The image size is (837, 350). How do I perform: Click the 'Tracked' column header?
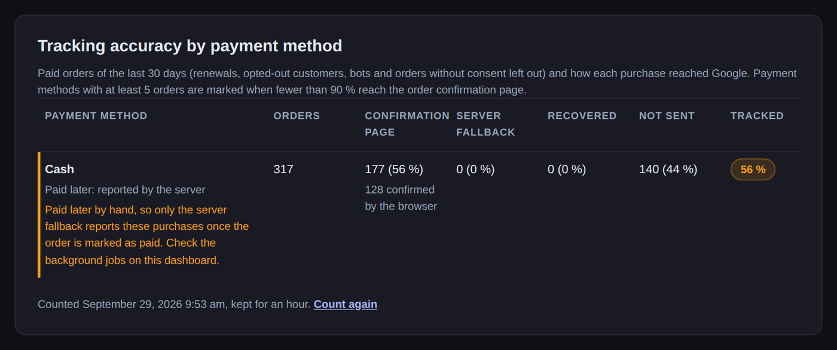coord(757,116)
